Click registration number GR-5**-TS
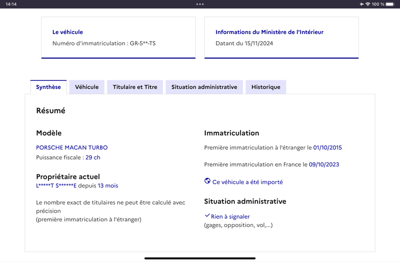This screenshot has width=400, height=262. (142, 43)
